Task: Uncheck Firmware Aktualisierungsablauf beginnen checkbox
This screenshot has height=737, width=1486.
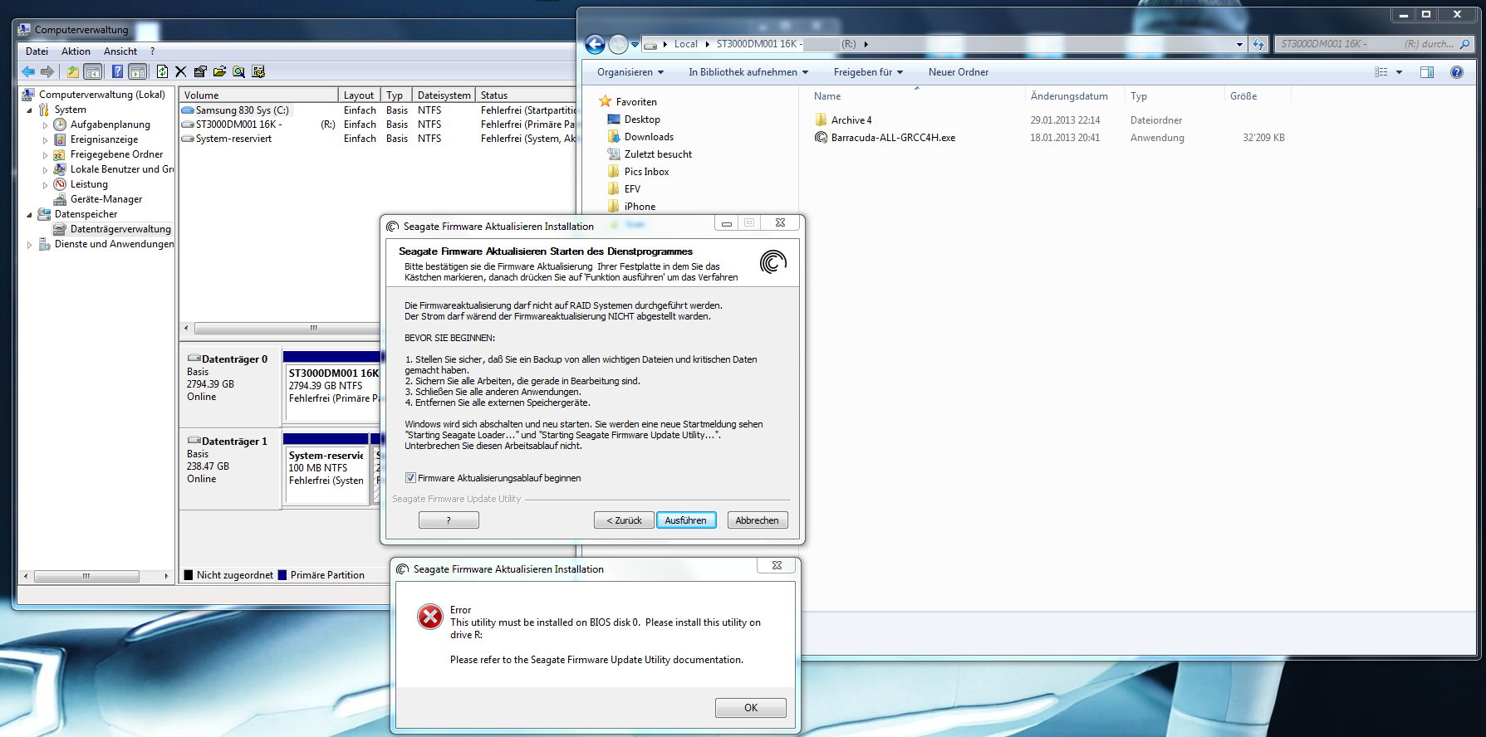Action: click(410, 478)
